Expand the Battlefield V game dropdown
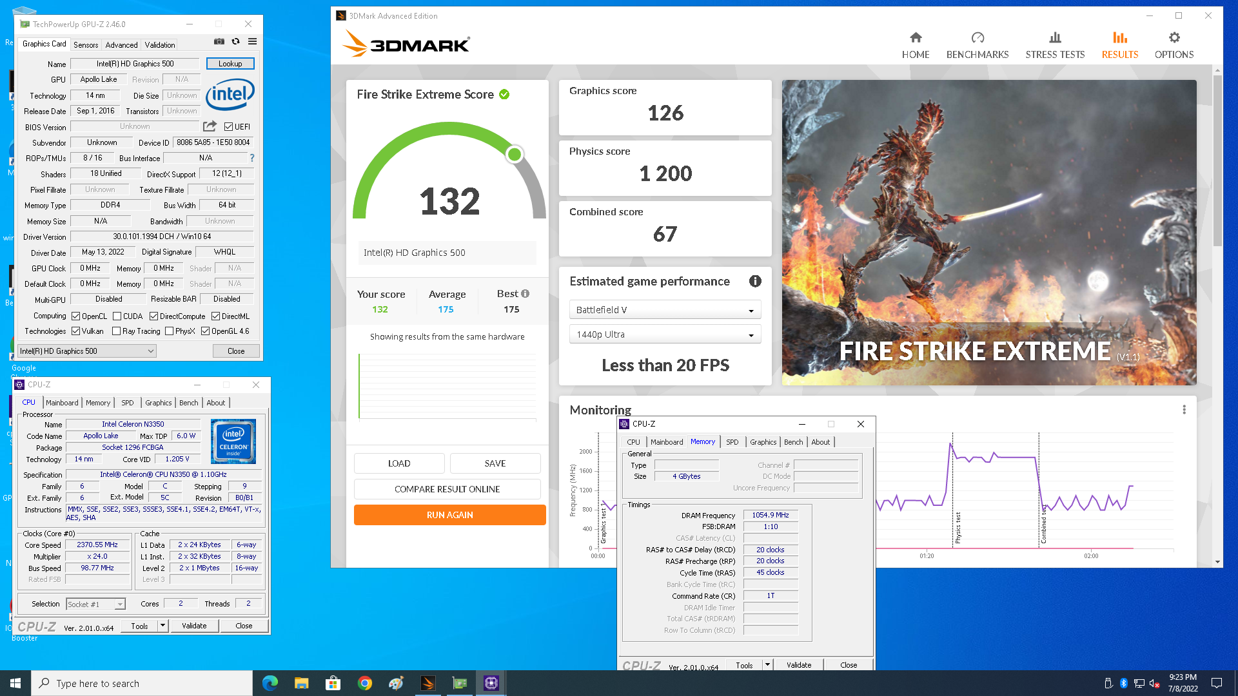 click(665, 310)
